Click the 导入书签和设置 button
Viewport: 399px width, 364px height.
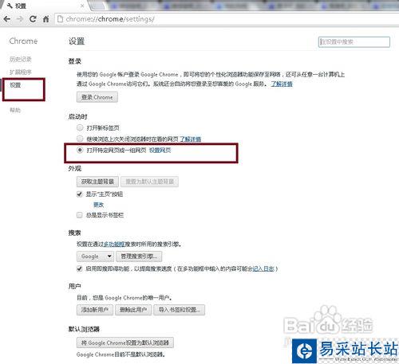click(180, 310)
